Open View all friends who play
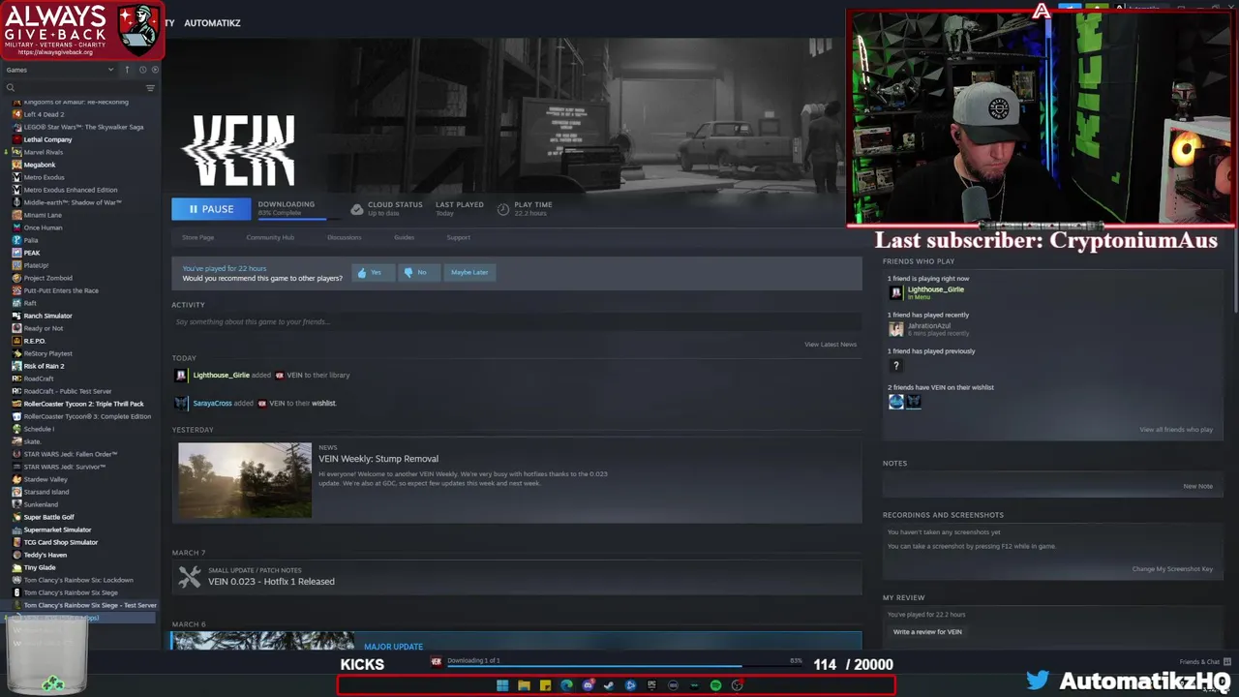The image size is (1239, 697). 1176,430
